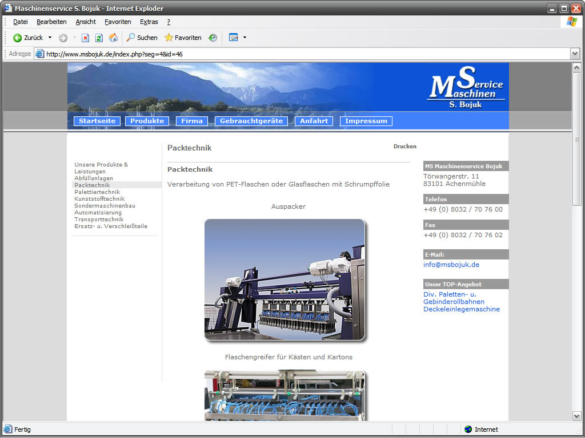The image size is (585, 438).
Task: Click the phone number ending 70 76 00
Action: click(463, 209)
